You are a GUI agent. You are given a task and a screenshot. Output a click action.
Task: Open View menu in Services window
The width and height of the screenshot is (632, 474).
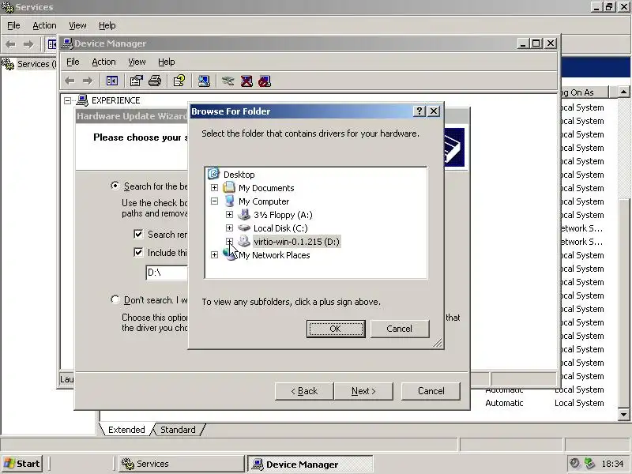coord(77,25)
